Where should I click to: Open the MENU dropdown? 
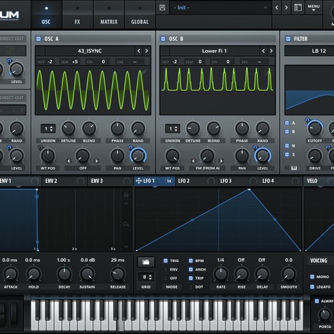pyautogui.click(x=313, y=7)
